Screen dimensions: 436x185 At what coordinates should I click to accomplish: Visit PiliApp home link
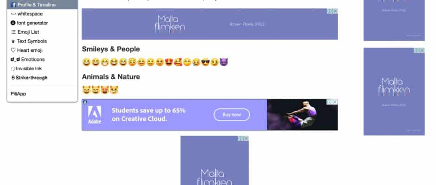click(19, 94)
